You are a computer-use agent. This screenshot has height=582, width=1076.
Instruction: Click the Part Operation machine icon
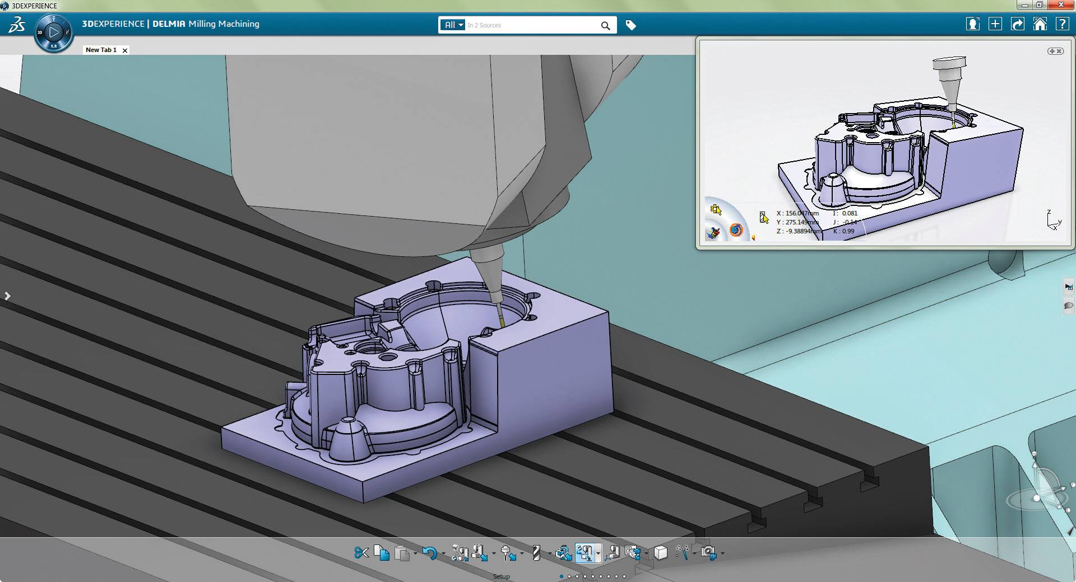coord(480,553)
